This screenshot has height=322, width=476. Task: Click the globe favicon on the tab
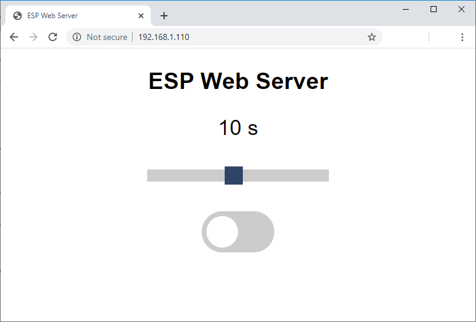(x=18, y=16)
